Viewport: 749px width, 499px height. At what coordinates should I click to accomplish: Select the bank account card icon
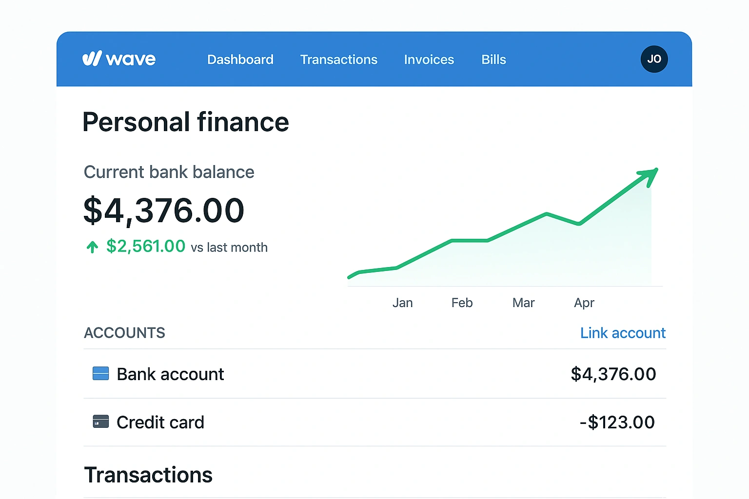(x=100, y=373)
